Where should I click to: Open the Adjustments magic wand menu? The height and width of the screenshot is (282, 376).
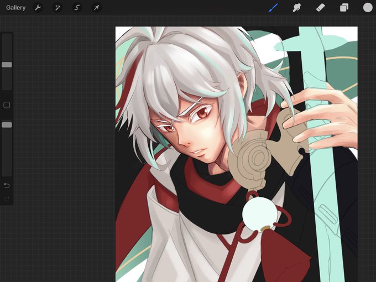[58, 8]
